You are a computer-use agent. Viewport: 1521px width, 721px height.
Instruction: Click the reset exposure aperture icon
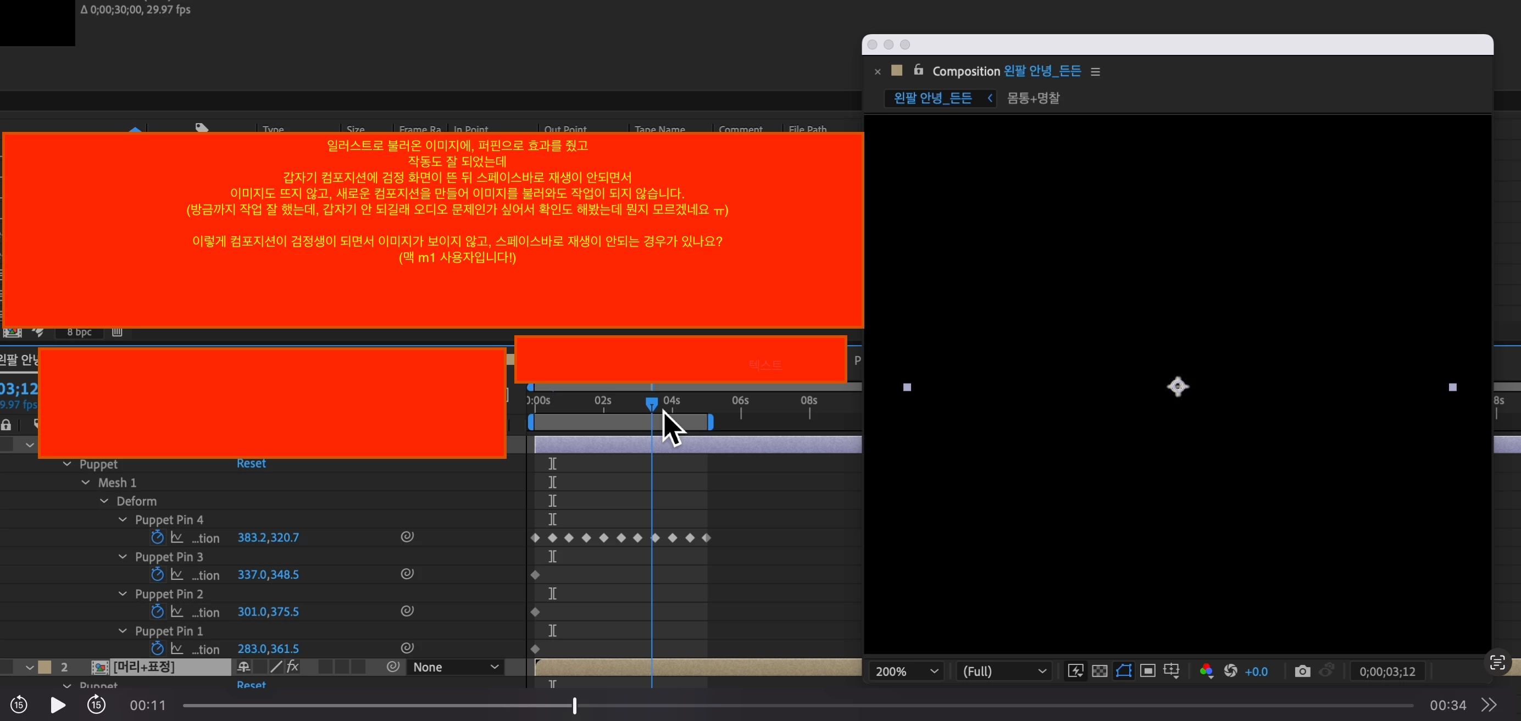[x=1230, y=672]
